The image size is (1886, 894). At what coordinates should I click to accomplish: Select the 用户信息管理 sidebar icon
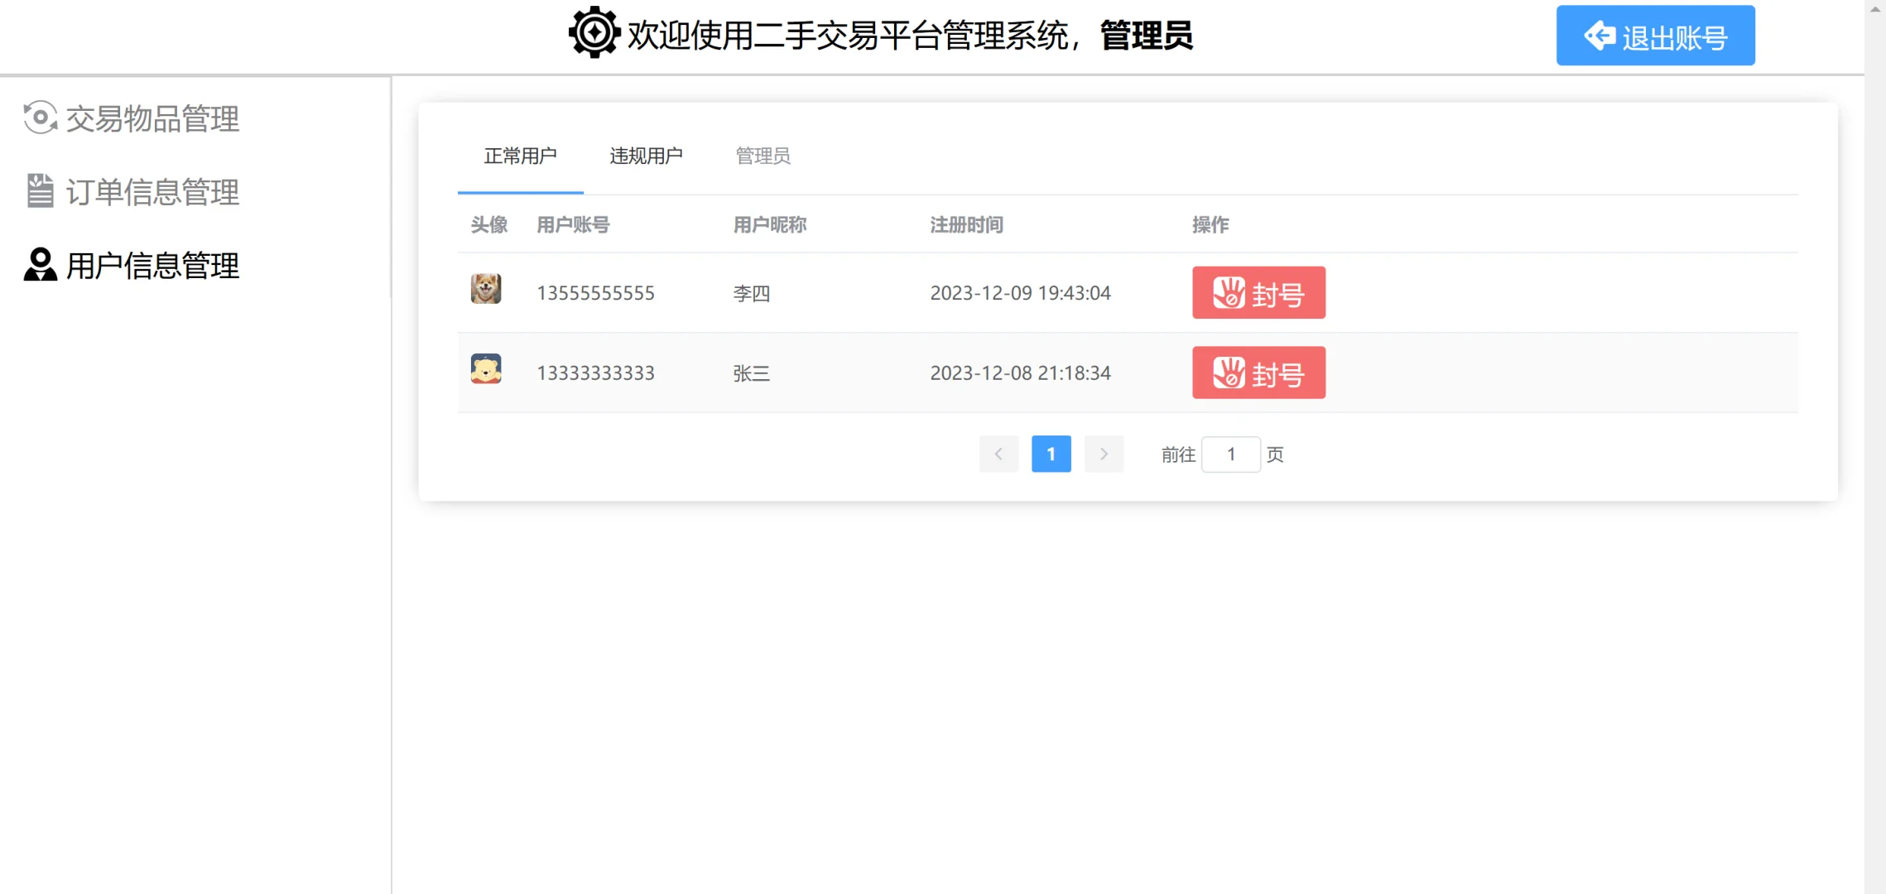(38, 265)
